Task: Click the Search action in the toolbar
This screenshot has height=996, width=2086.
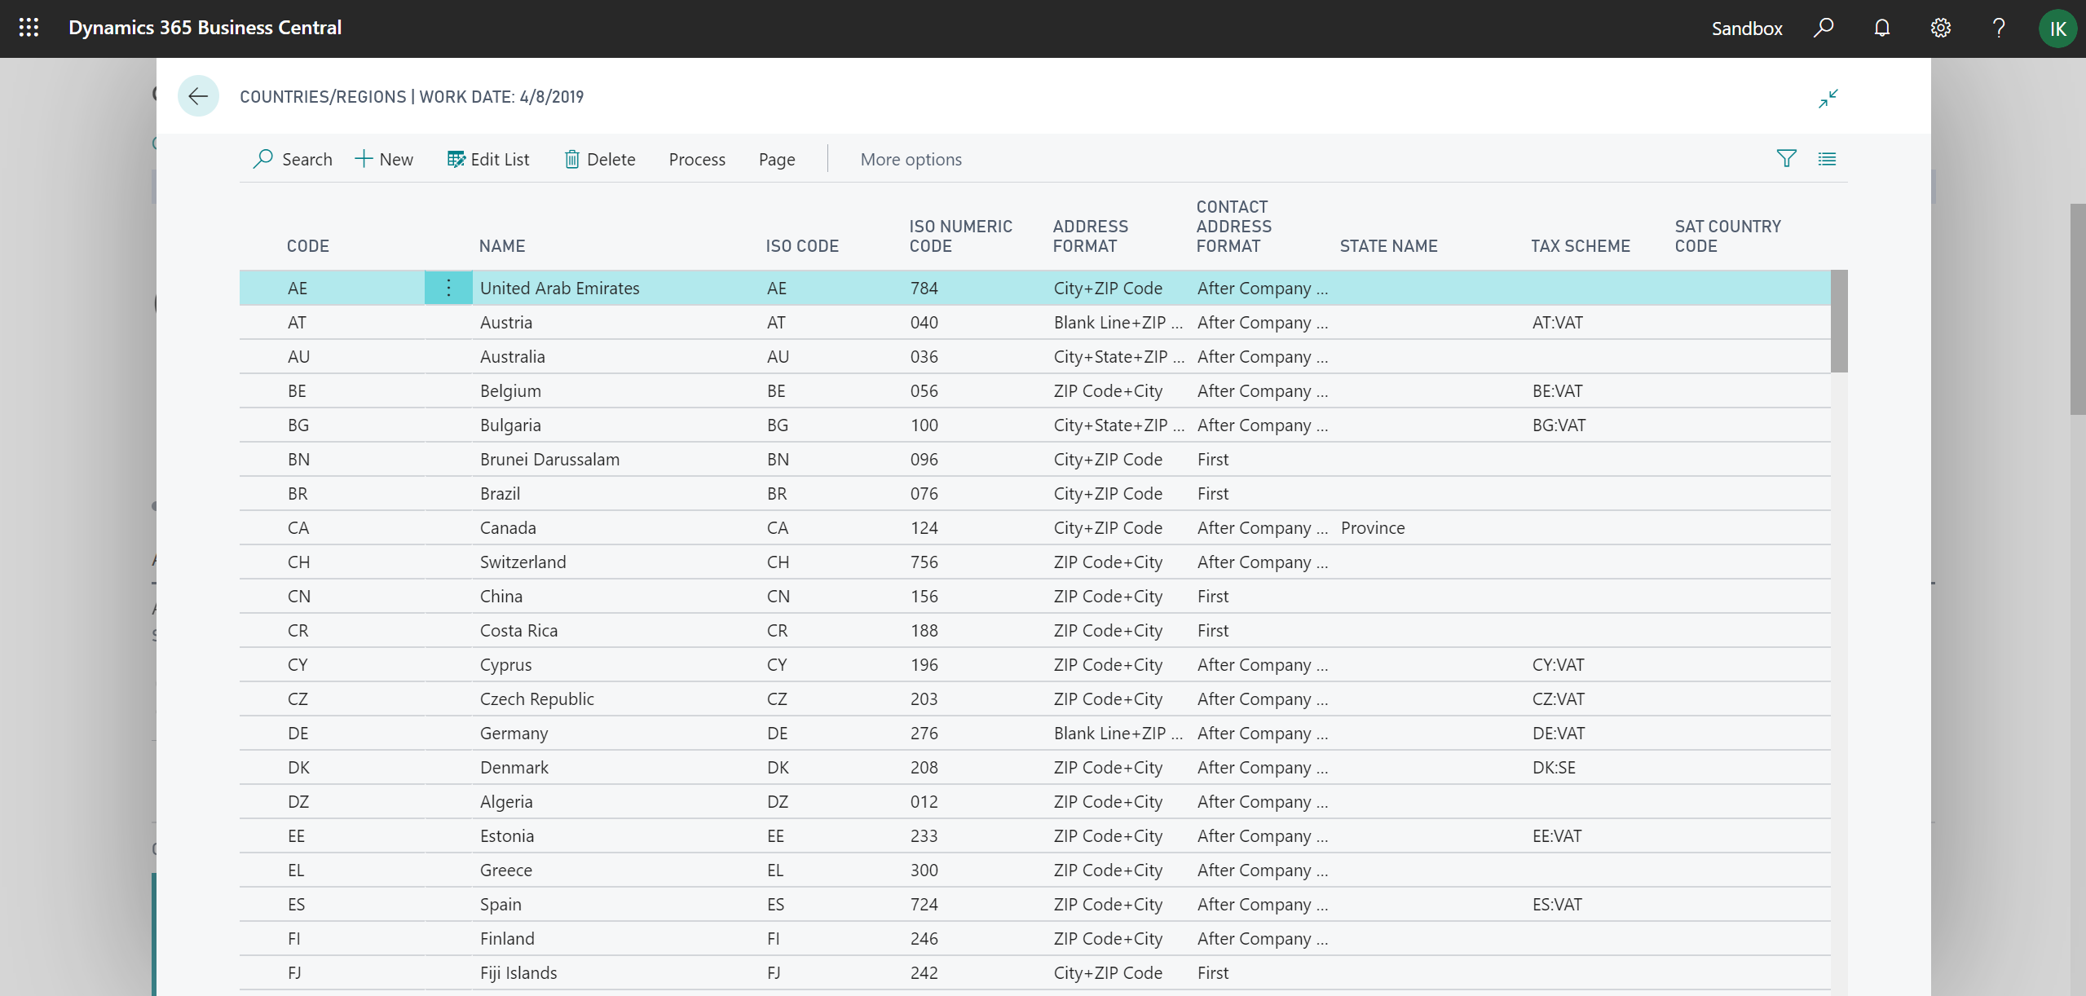Action: (x=293, y=159)
